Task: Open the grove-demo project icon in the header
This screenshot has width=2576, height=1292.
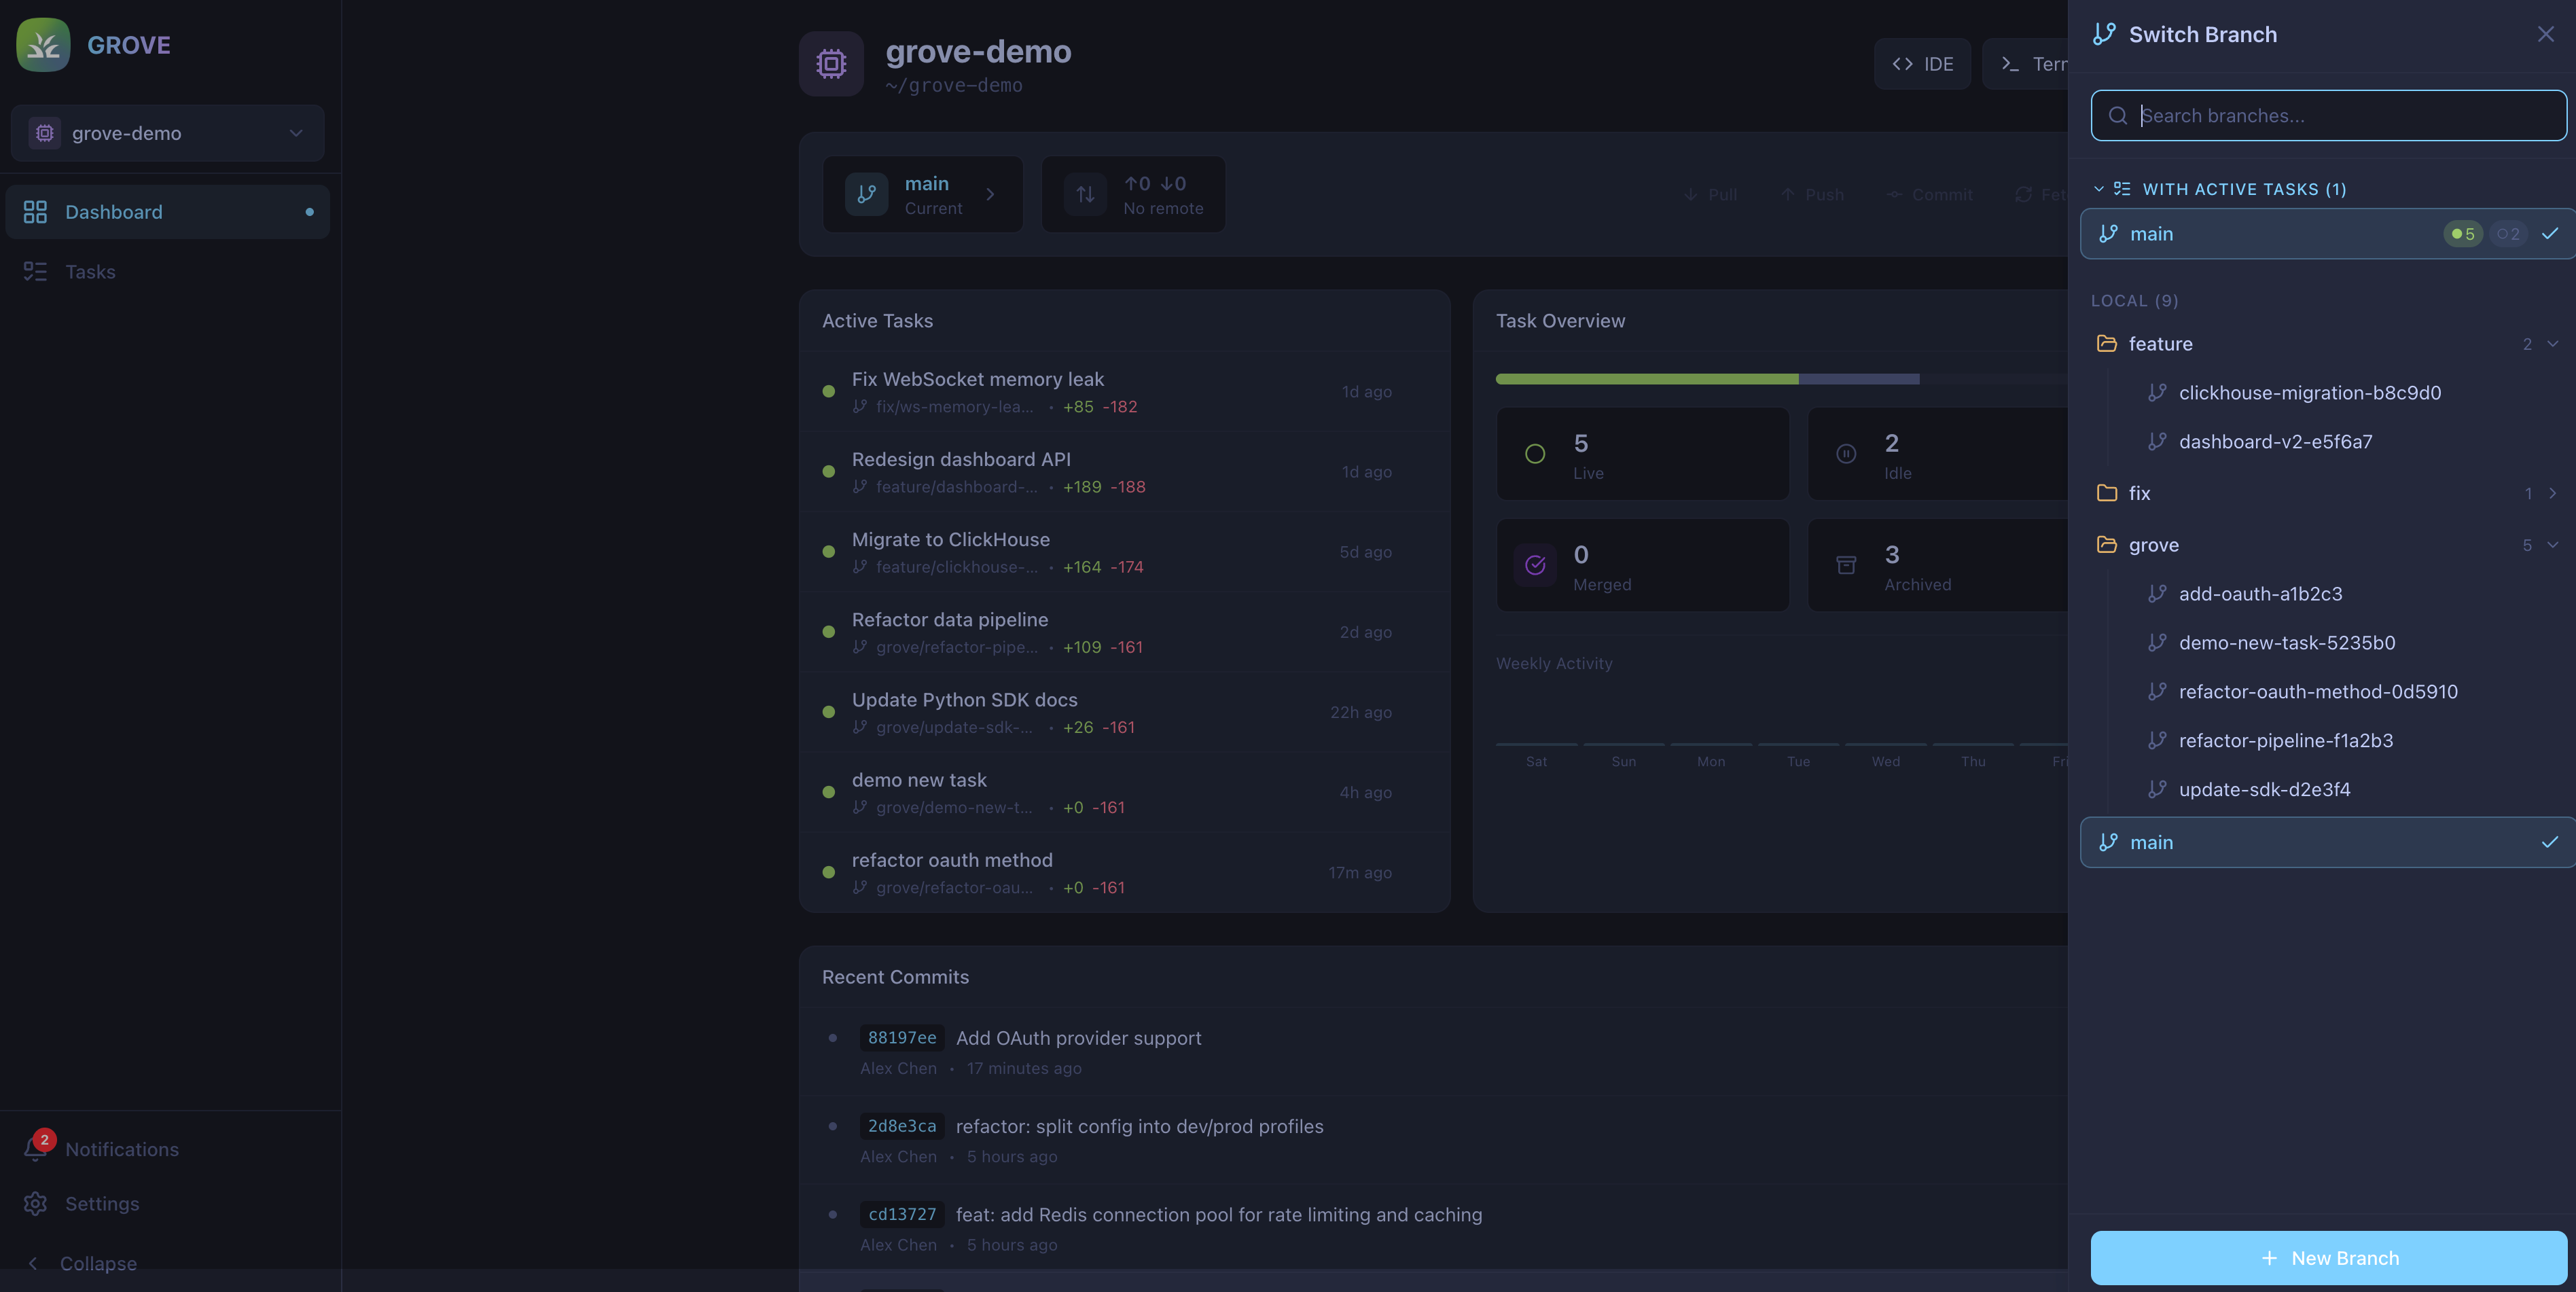Action: pos(831,63)
